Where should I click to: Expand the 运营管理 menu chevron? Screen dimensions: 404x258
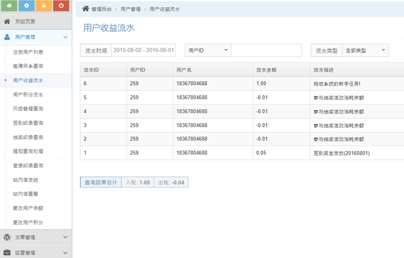click(65, 253)
